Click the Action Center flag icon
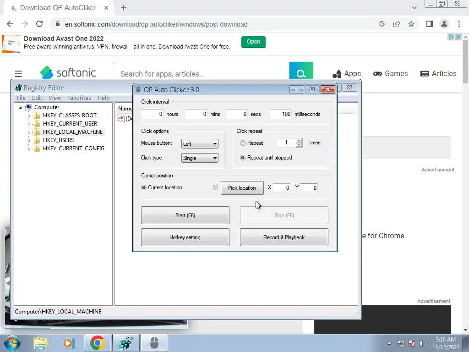Screen dimensions: 469x352 click(412, 343)
